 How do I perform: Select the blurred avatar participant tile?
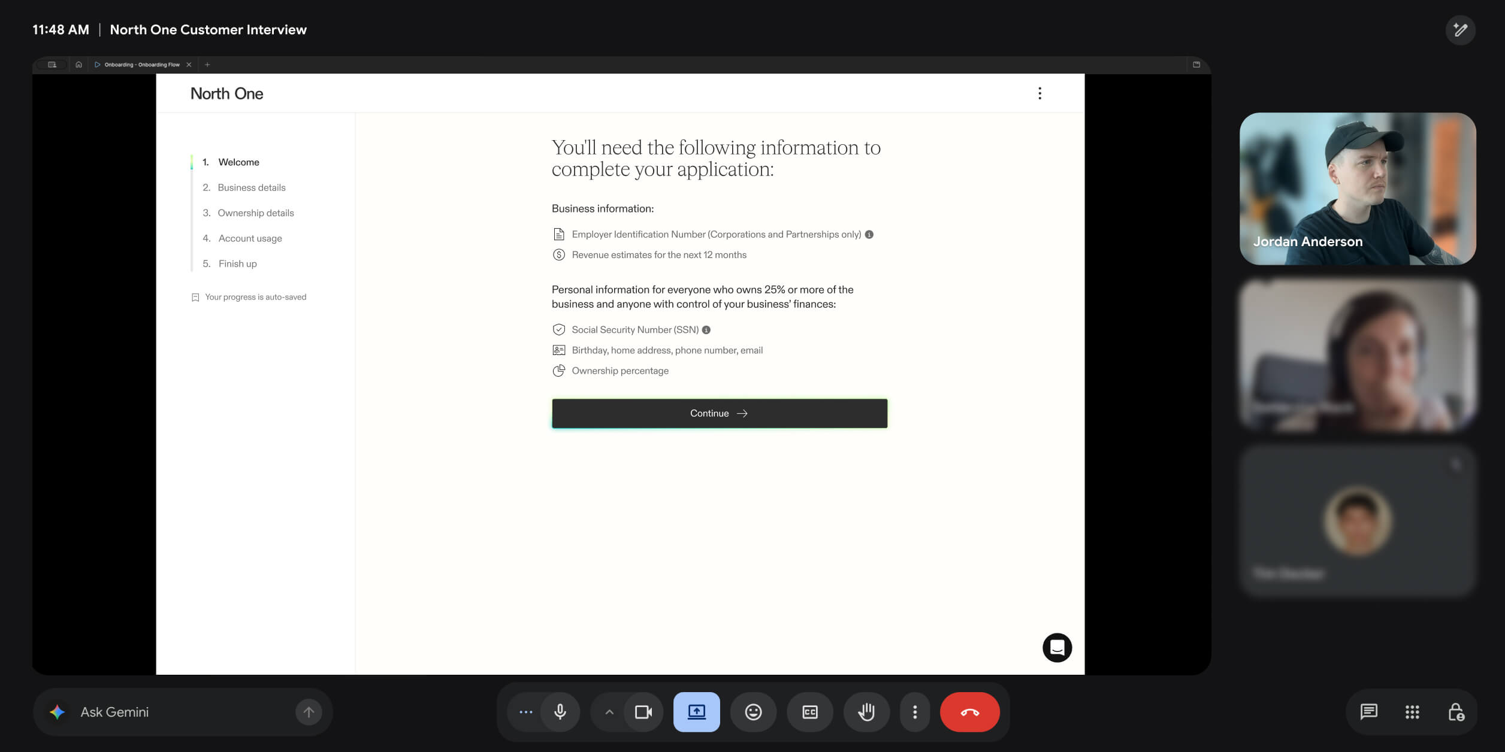click(x=1357, y=520)
